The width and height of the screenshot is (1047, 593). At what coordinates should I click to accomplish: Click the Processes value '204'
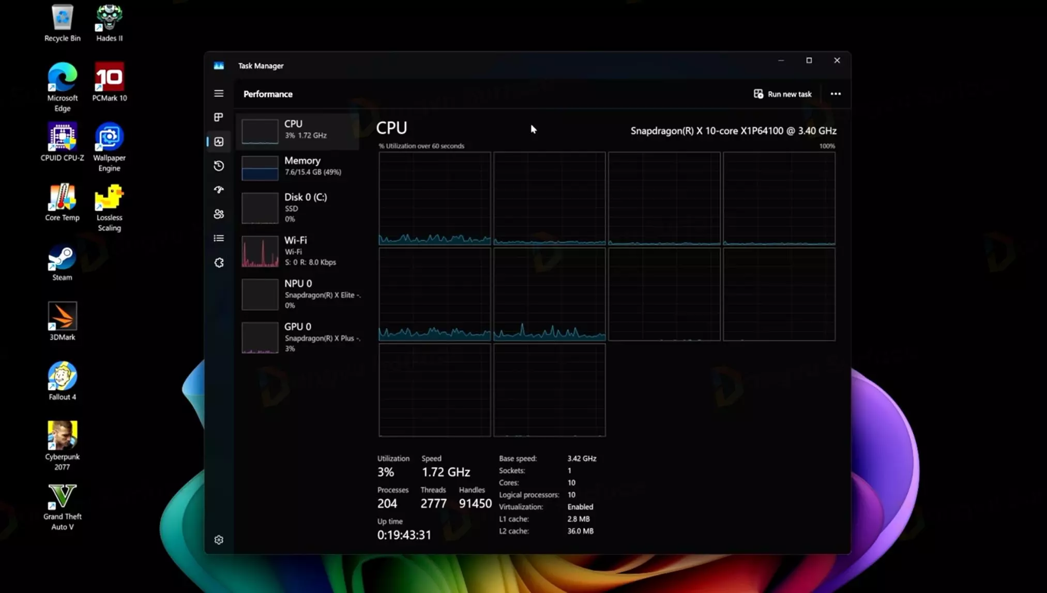click(387, 504)
